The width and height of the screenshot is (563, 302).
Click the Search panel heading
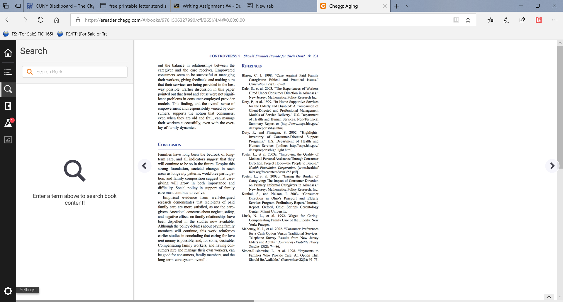34,51
